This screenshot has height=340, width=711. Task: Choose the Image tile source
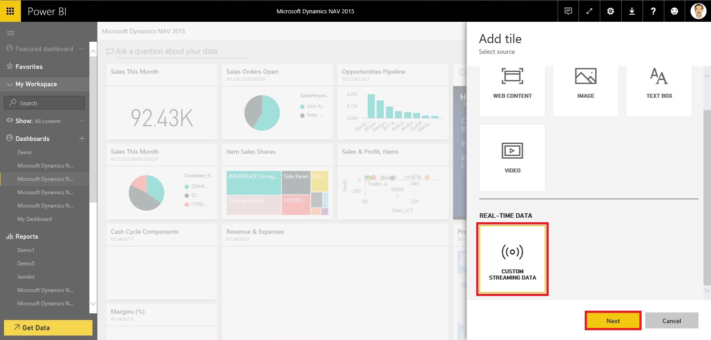586,84
